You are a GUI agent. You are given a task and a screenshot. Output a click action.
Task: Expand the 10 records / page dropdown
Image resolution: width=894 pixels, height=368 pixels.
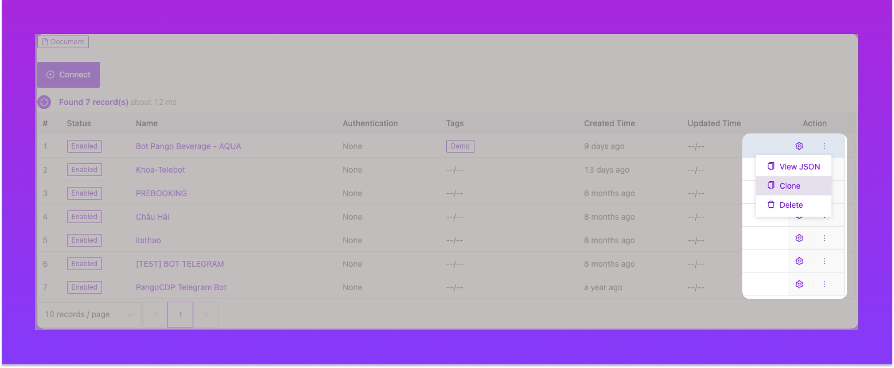(89, 314)
